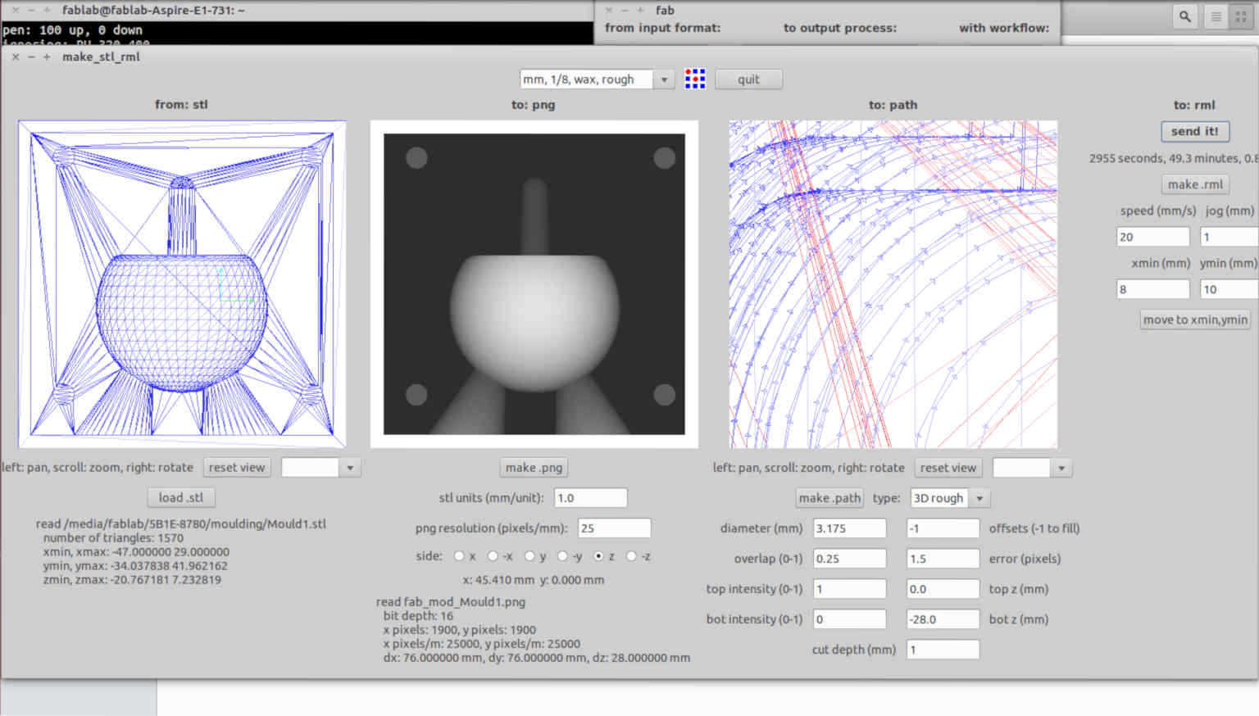Click the move to xmin,ymin button
Image resolution: width=1259 pixels, height=716 pixels.
(1195, 319)
